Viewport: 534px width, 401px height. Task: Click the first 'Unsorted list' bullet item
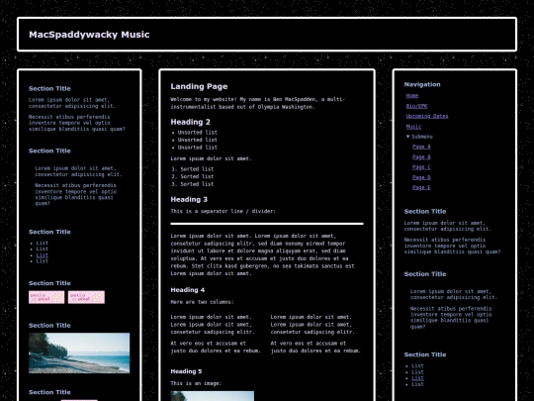click(x=197, y=133)
